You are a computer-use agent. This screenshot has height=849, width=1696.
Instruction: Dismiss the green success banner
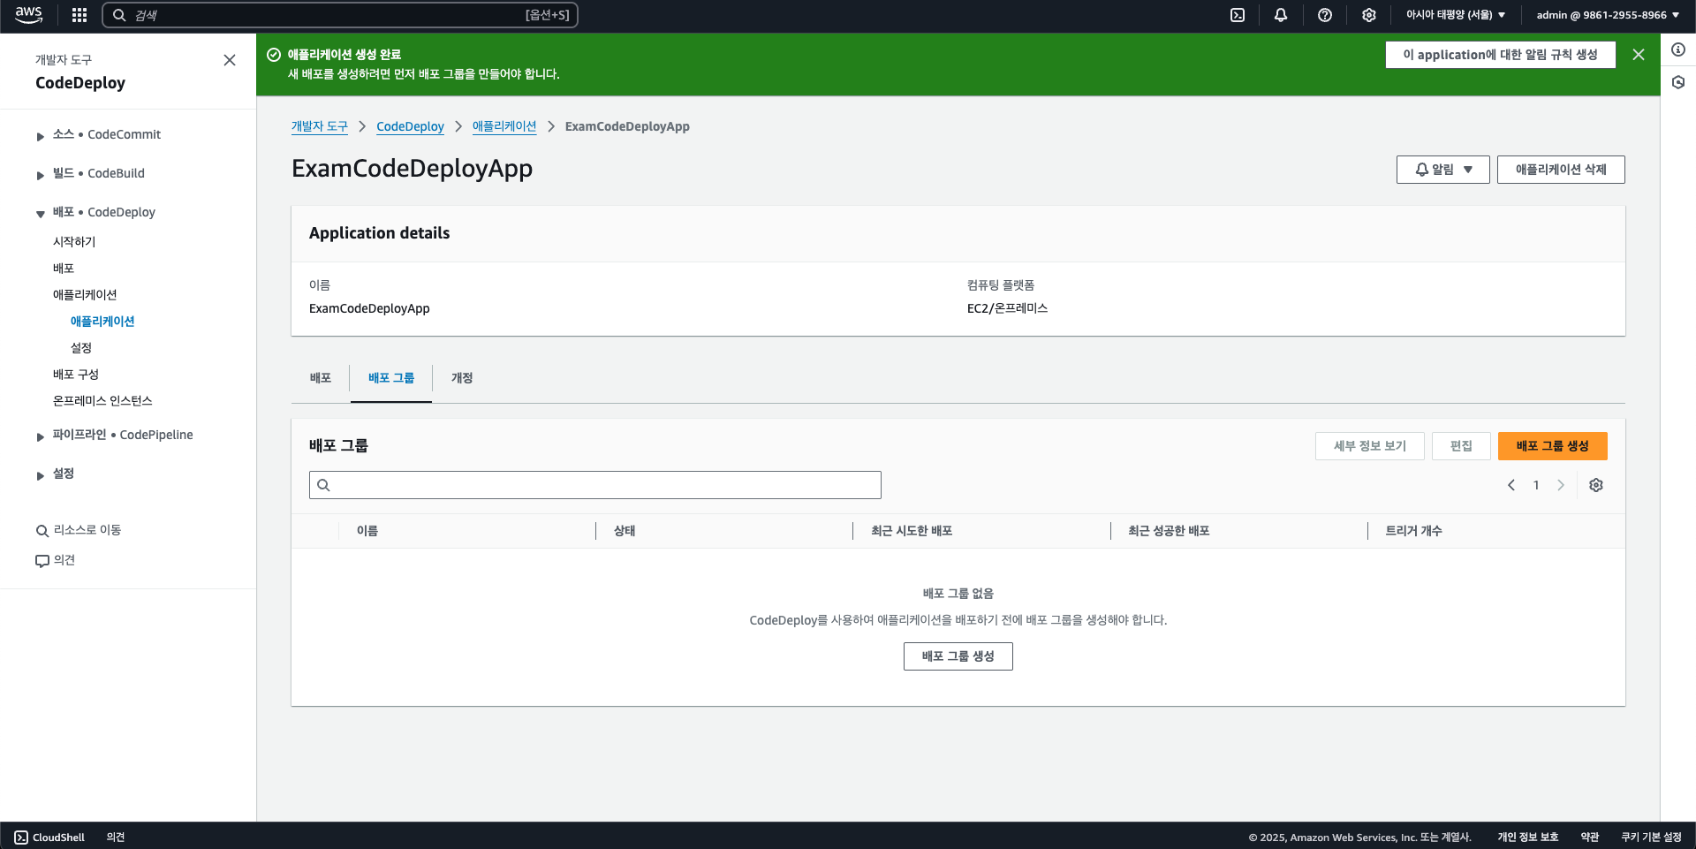point(1639,55)
